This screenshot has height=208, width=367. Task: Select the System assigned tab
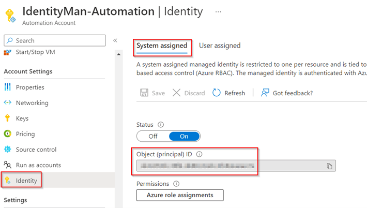click(x=162, y=46)
